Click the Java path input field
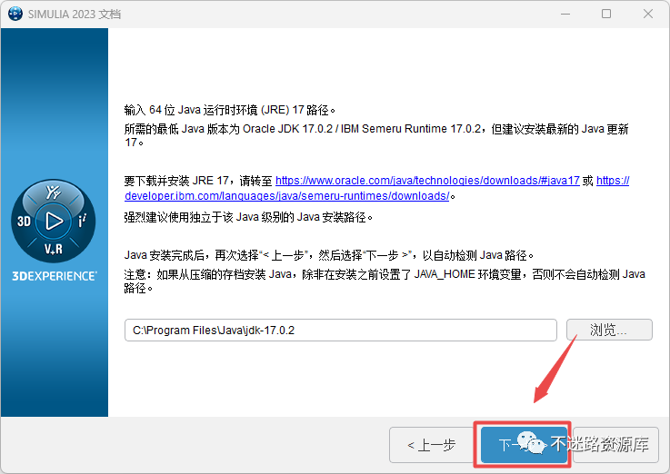Image resolution: width=670 pixels, height=474 pixels. (341, 331)
